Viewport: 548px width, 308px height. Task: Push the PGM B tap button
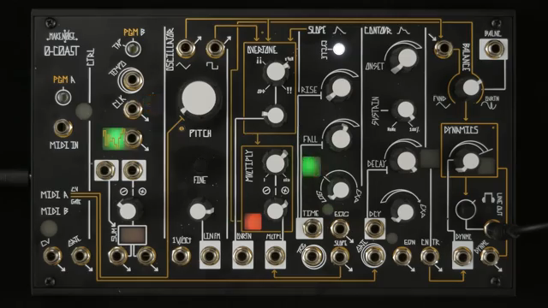133,49
